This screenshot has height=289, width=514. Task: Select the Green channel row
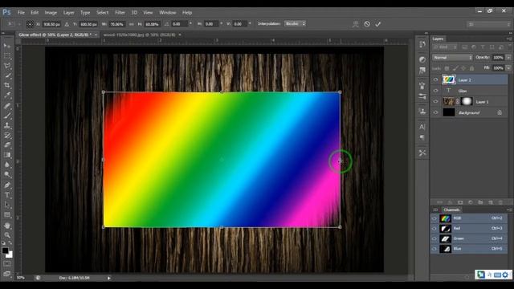point(469,238)
